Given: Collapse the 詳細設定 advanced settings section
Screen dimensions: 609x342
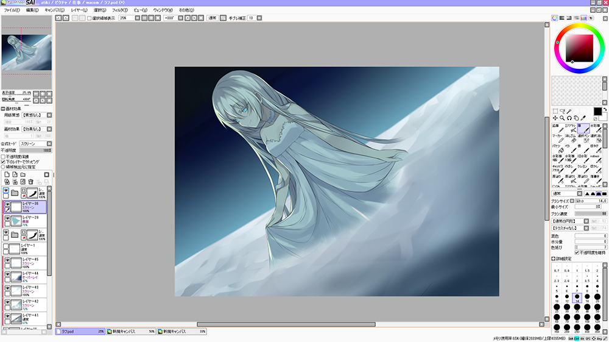Looking at the screenshot, I should tap(553, 258).
